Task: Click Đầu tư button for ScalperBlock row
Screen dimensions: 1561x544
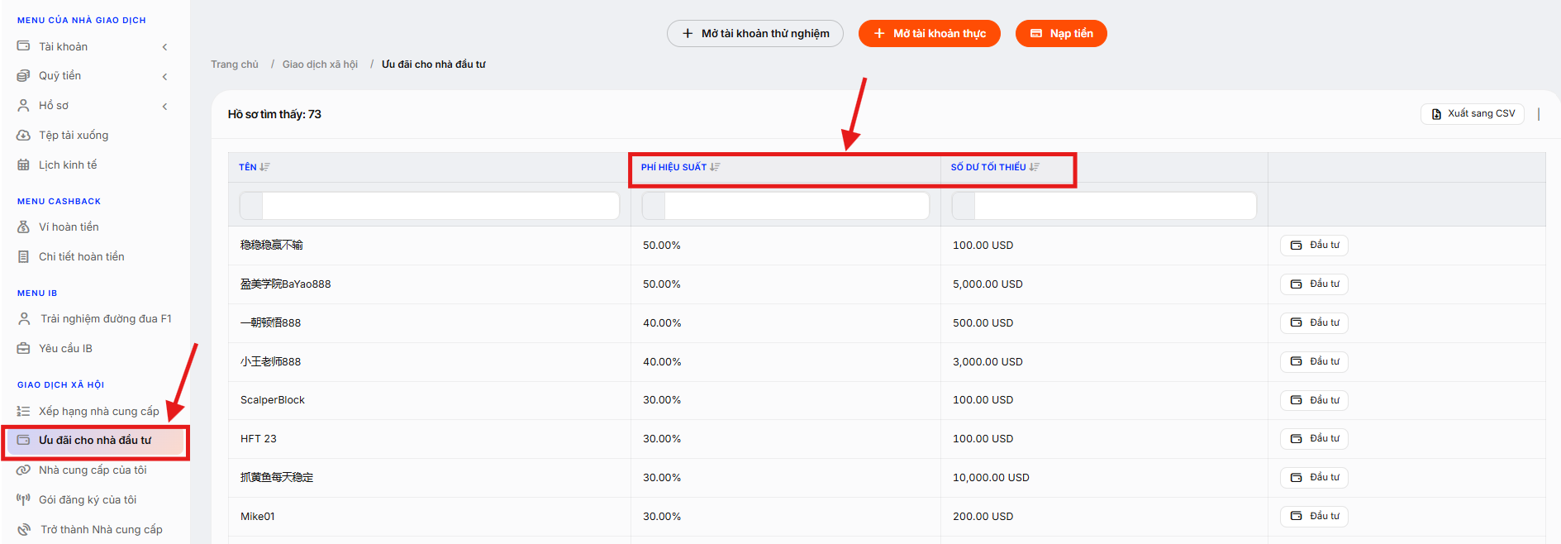Action: 1314,400
